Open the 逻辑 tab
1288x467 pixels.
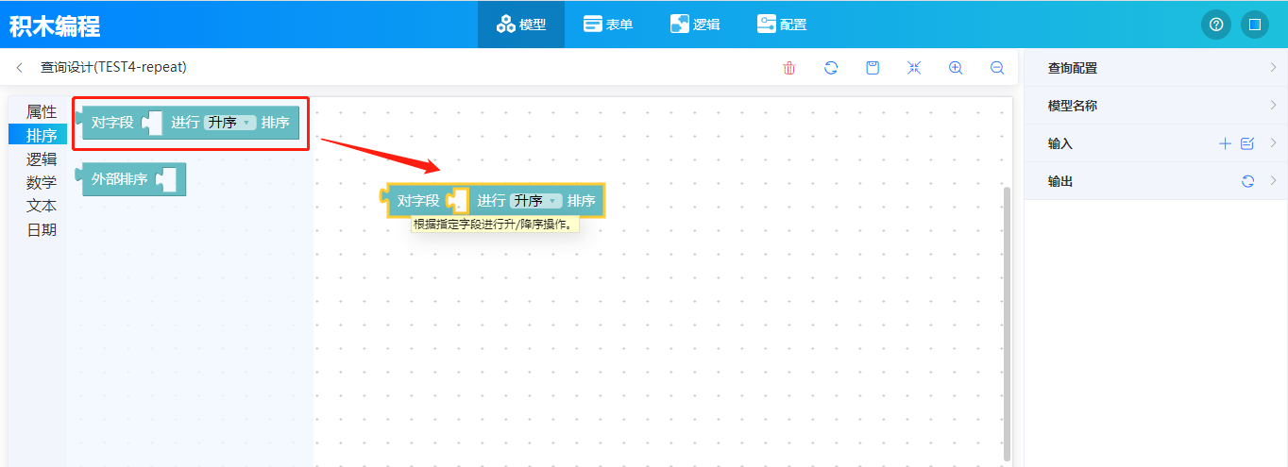[695, 25]
